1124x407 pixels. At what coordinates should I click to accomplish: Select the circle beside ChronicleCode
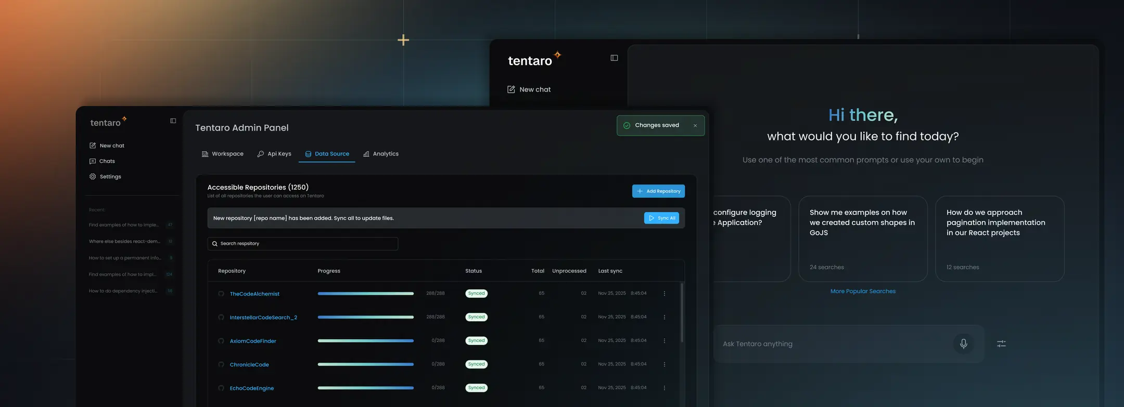coord(221,364)
